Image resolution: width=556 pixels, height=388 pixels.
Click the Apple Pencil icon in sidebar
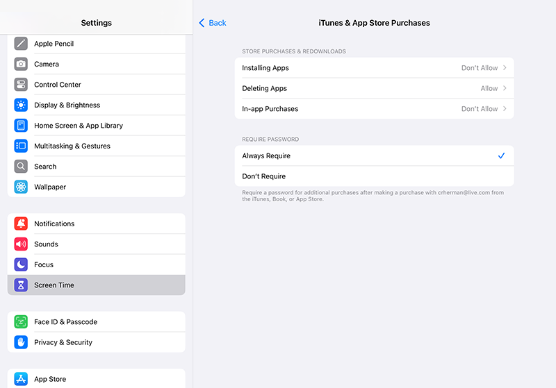(x=21, y=44)
